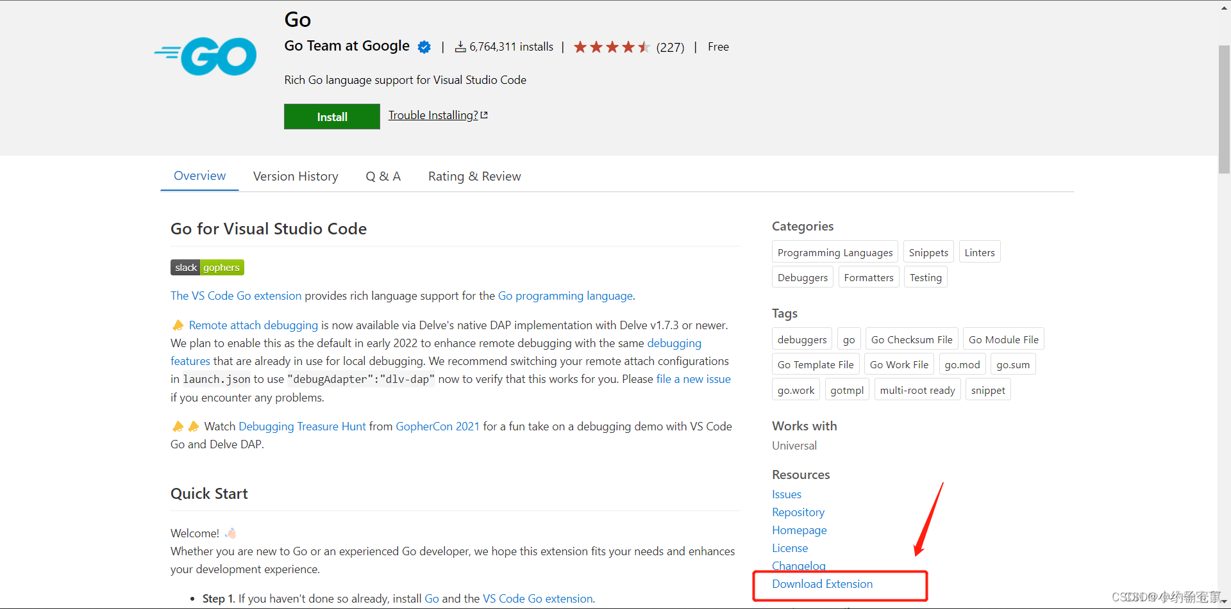The height and width of the screenshot is (609, 1231).
Task: Select the Programming Languages category
Action: tap(835, 252)
